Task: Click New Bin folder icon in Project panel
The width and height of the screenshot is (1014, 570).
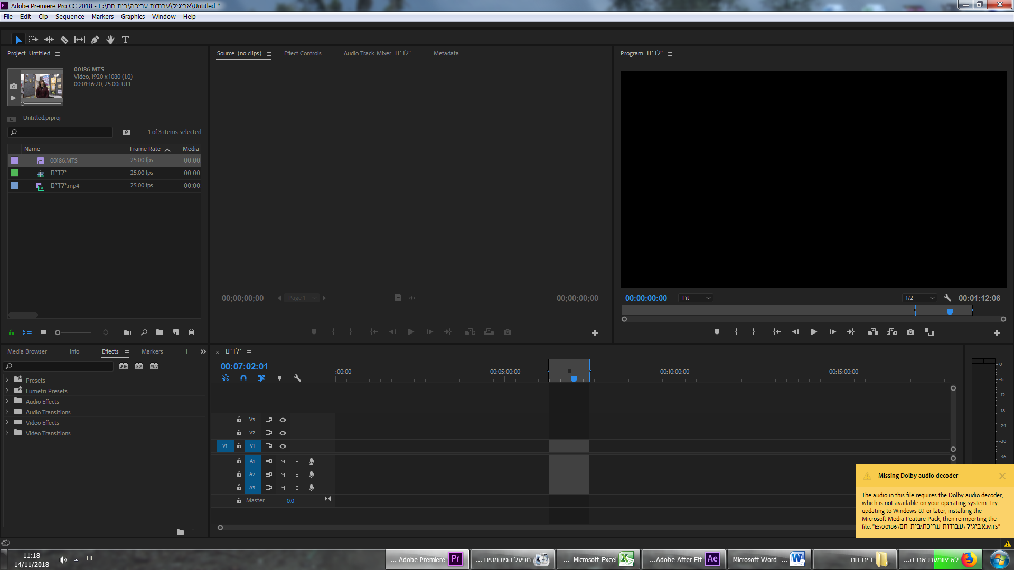Action: coord(159,332)
